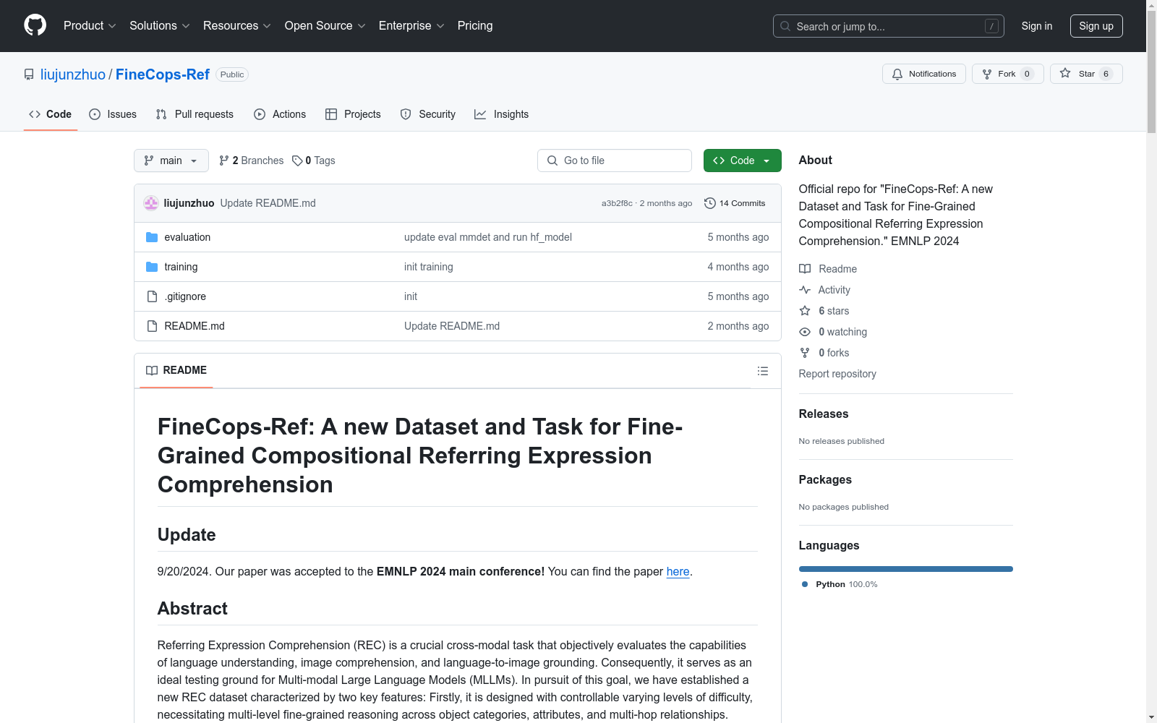This screenshot has height=723, width=1157.
Task: Open the Actions tab
Action: click(280, 114)
